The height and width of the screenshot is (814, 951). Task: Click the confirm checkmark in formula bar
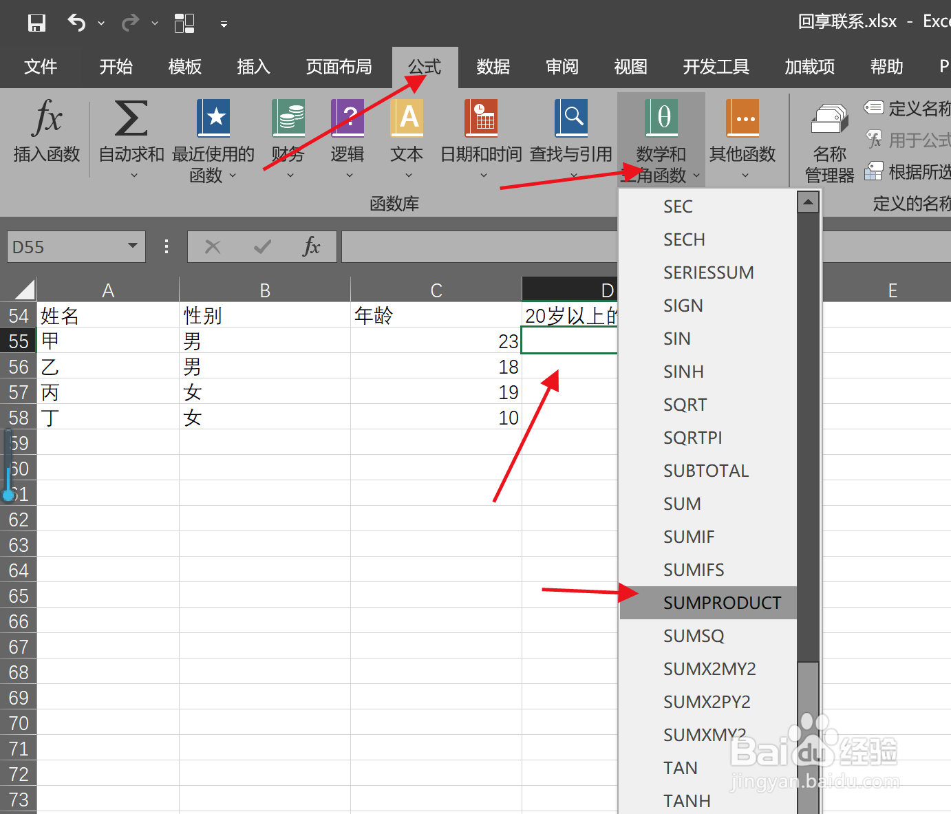point(262,246)
